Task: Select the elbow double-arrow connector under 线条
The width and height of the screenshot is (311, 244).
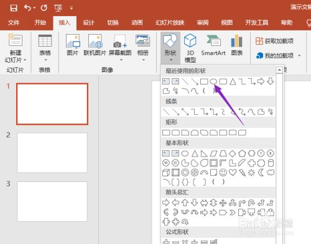Action: point(213,112)
